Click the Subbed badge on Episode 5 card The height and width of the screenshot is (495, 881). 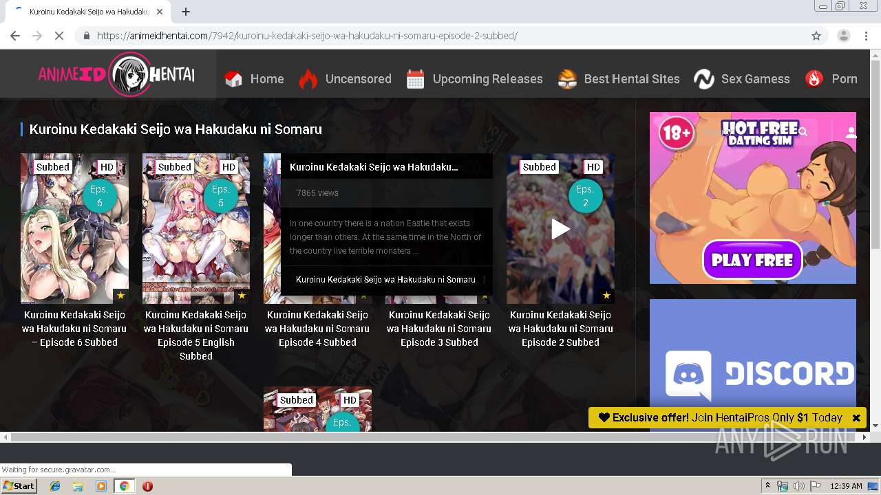click(x=174, y=167)
